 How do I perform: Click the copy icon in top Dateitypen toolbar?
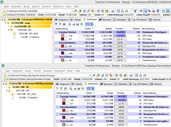pos(69,24)
